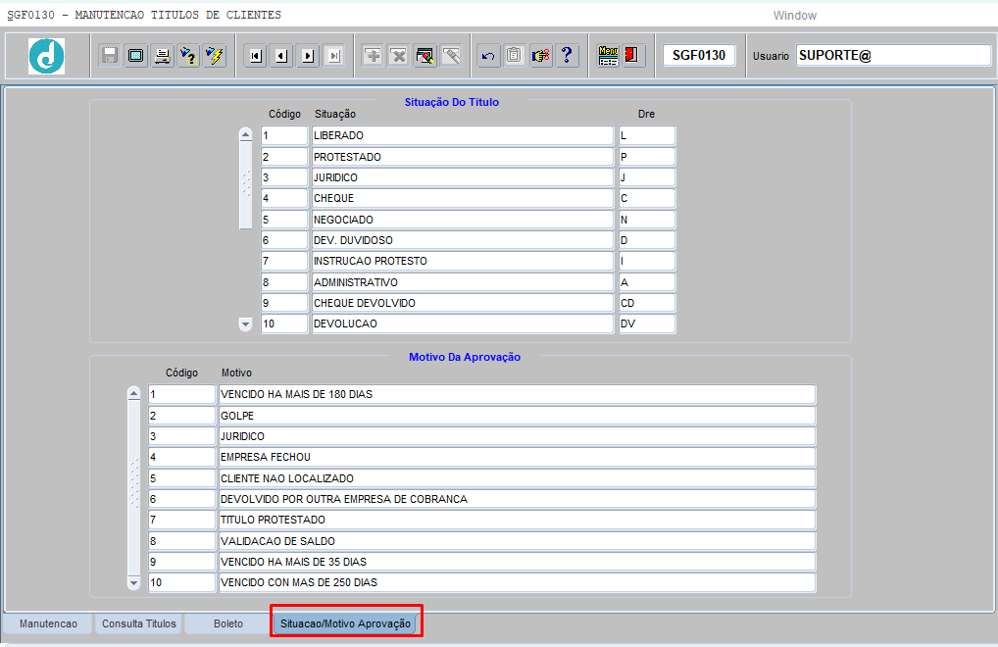The width and height of the screenshot is (998, 647).
Task: Click the VALIDACAO DE SALDO field
Action: (x=517, y=541)
